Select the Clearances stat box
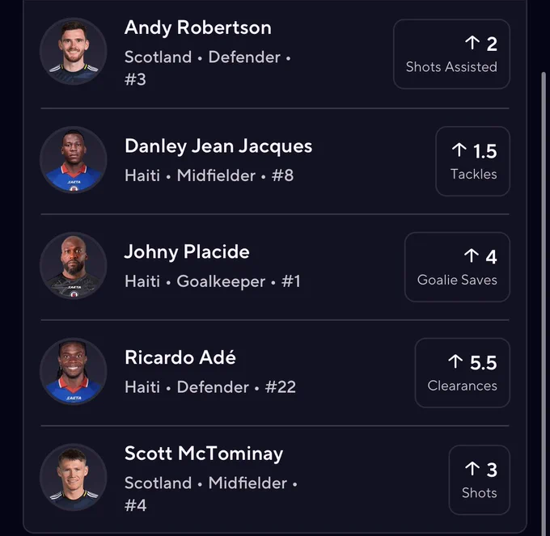The height and width of the screenshot is (536, 550). point(463,373)
